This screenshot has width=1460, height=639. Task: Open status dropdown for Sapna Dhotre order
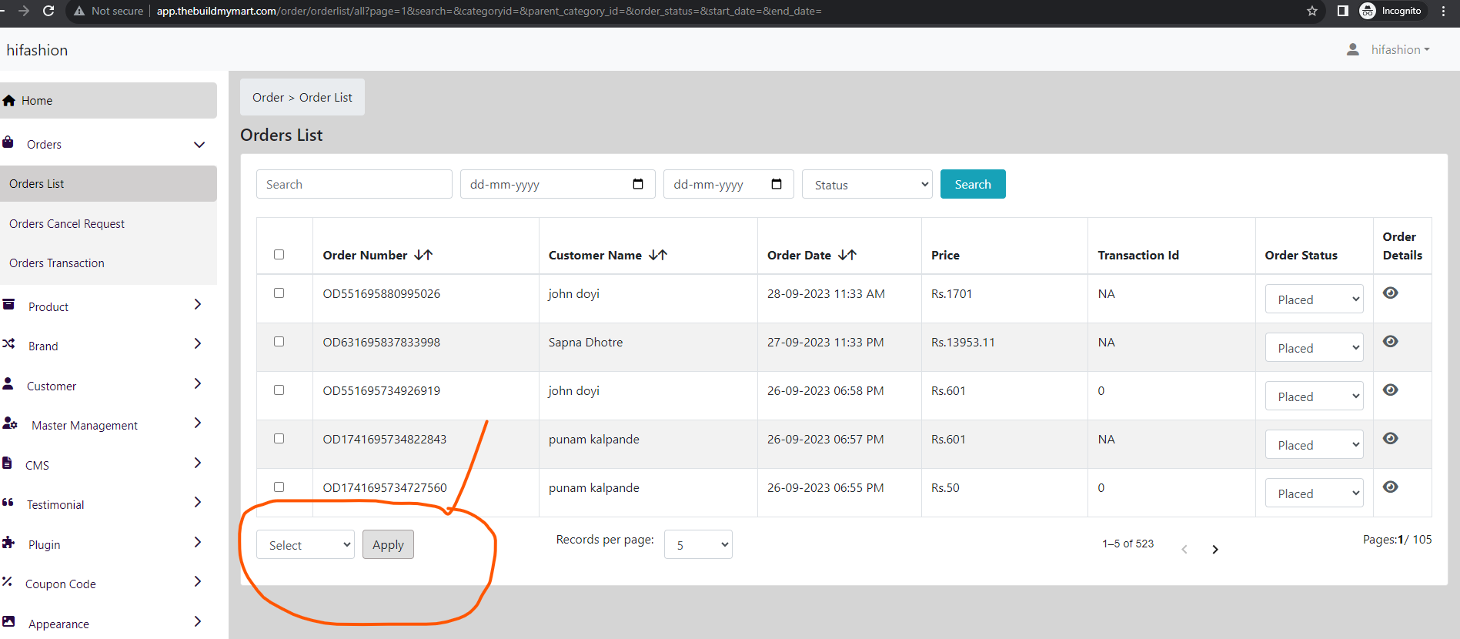point(1315,348)
